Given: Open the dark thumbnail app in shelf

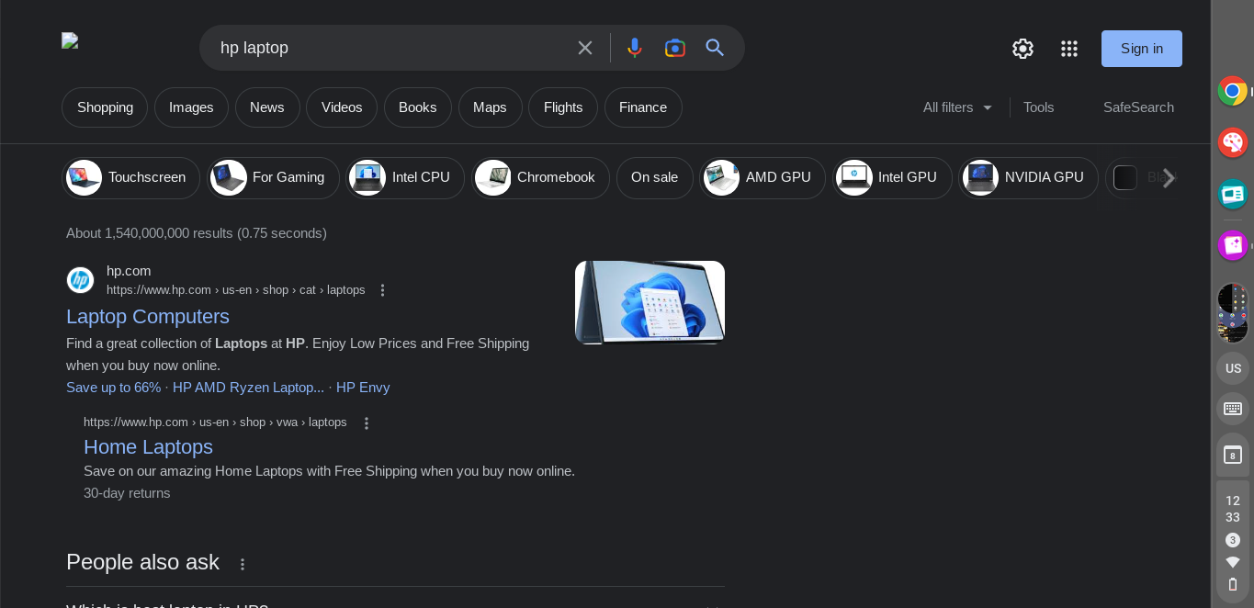Looking at the screenshot, I should [x=1233, y=312].
